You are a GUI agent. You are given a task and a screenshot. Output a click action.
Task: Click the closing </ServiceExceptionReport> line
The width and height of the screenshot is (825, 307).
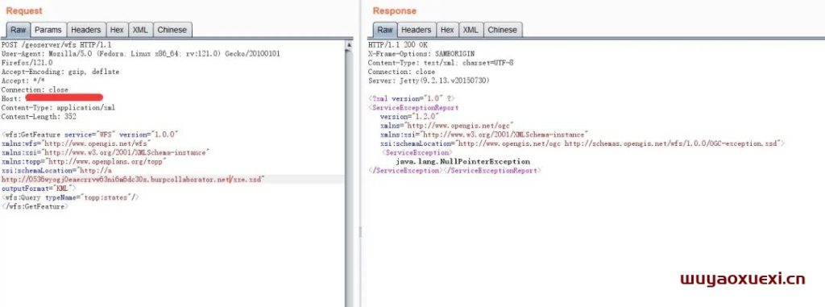coord(454,171)
